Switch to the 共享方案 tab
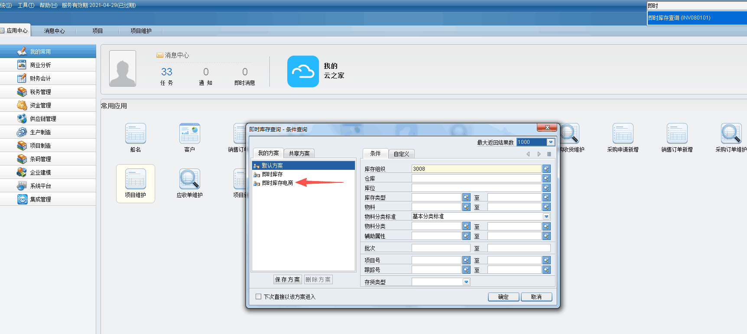This screenshot has width=747, height=334. pos(299,153)
